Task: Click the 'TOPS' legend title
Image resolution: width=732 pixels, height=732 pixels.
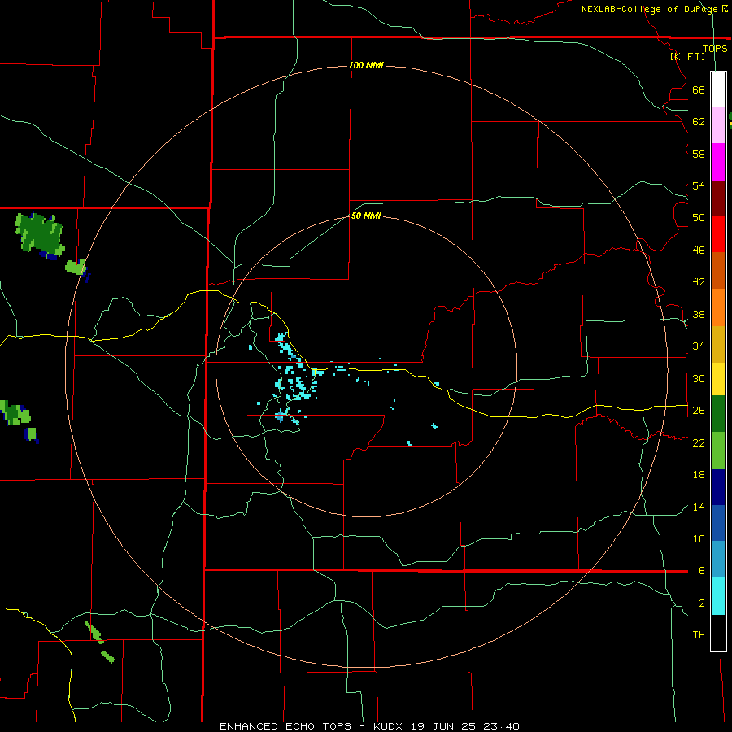Action: (715, 48)
